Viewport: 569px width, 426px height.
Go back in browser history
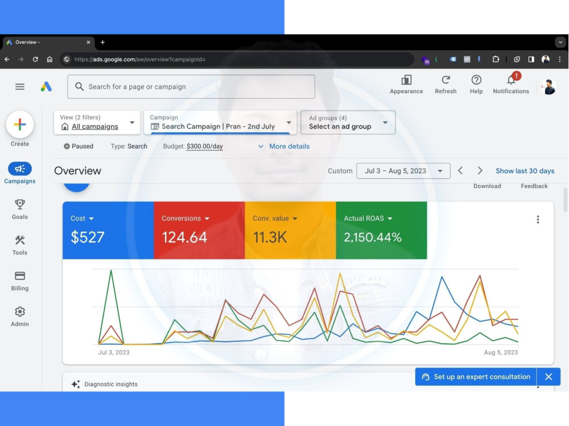click(x=7, y=59)
